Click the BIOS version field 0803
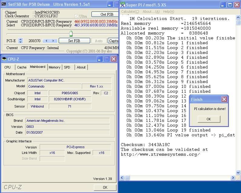 68,127
